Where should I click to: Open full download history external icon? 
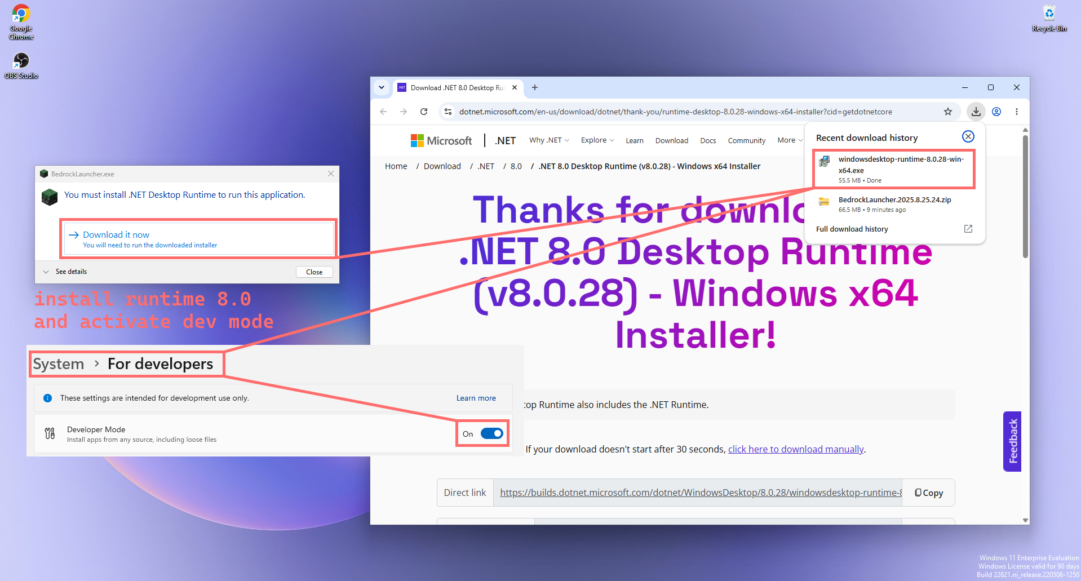coord(968,229)
